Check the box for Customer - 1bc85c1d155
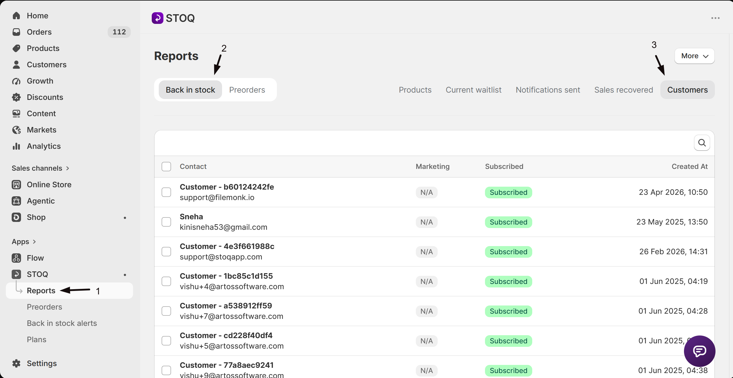 [x=166, y=281]
